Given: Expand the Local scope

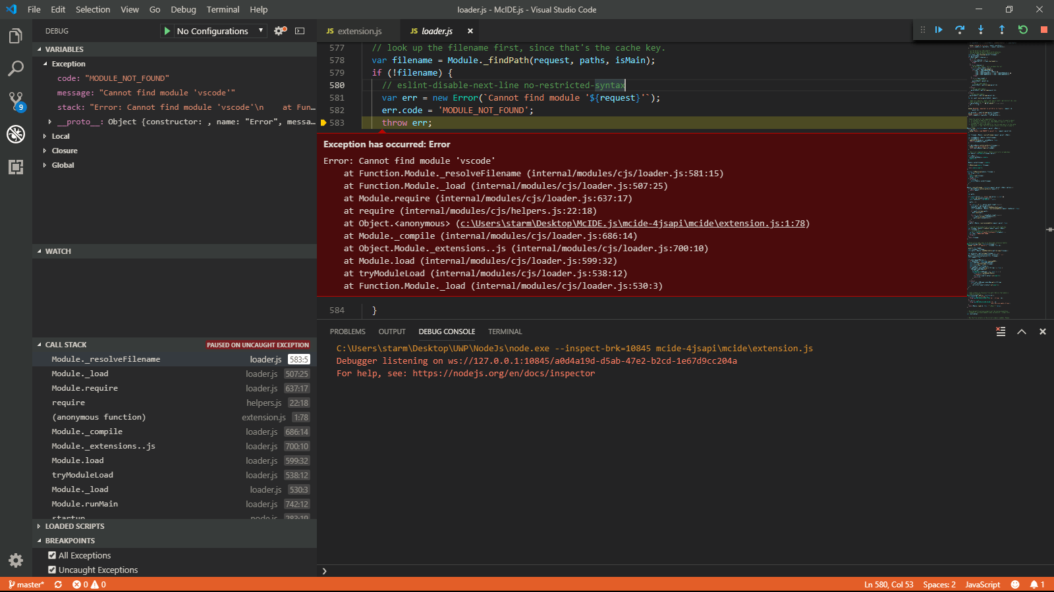Looking at the screenshot, I should (x=45, y=136).
